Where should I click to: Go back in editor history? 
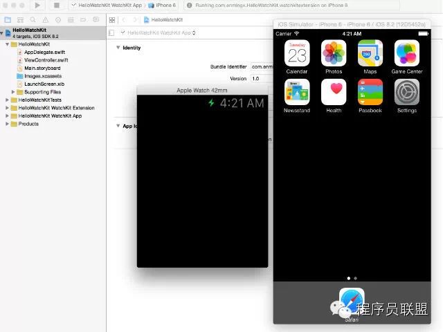point(125,20)
